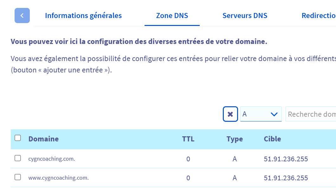The image size is (336, 192).
Task: Open the Redirection tab
Action: click(319, 15)
